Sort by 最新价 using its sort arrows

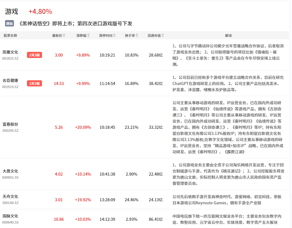(x=64, y=36)
